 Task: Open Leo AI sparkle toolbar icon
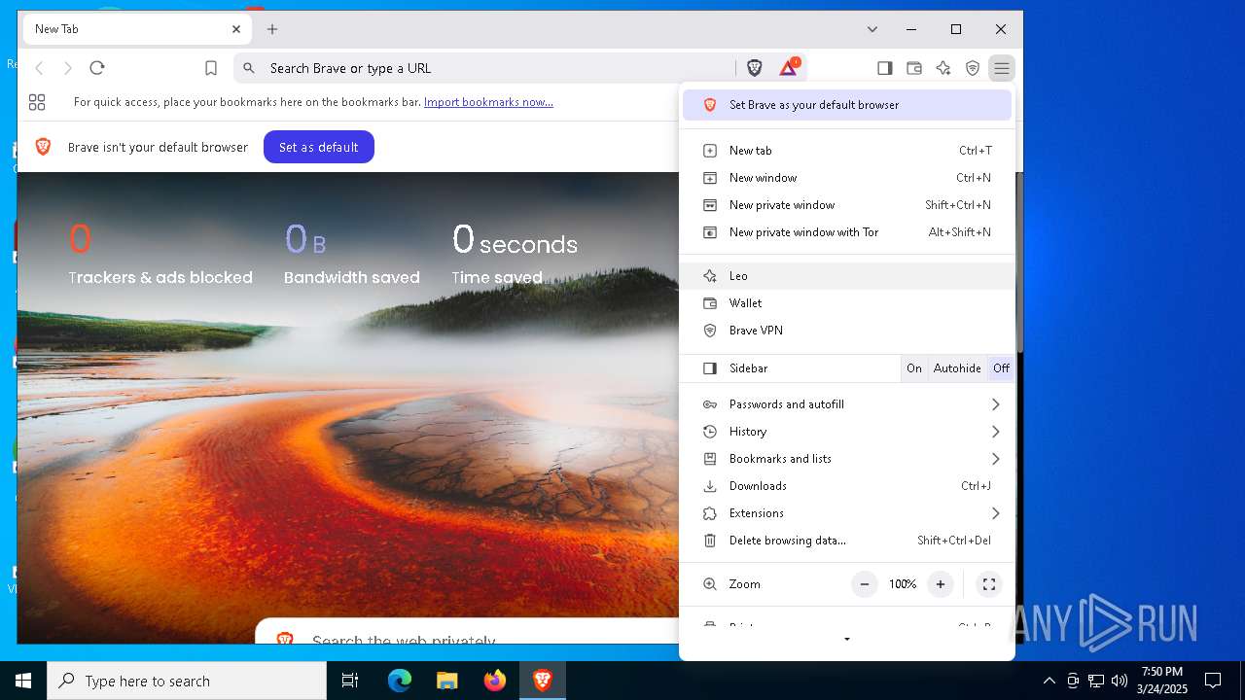click(x=943, y=68)
